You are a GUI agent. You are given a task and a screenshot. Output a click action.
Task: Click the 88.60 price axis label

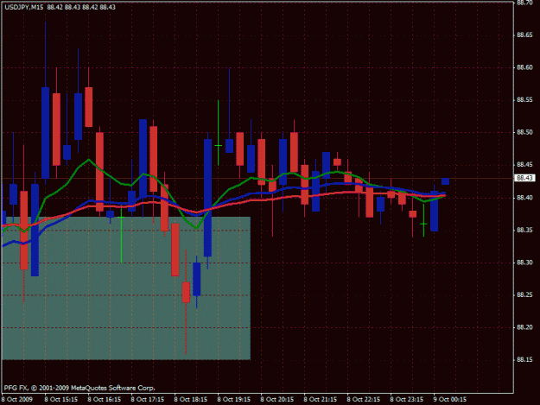click(x=524, y=67)
